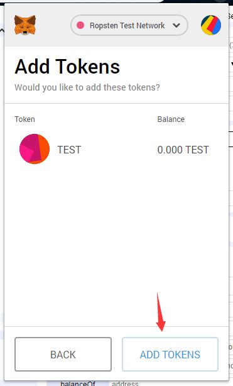
Task: Click the red arrow annotation above Add Tokens
Action: click(160, 312)
